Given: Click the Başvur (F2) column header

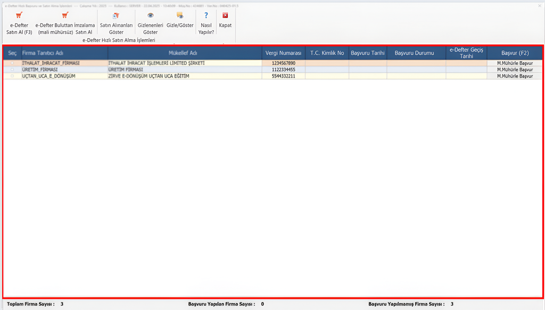Looking at the screenshot, I should click(x=515, y=53).
